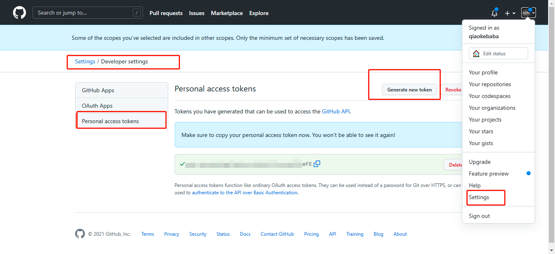Open the Training footer link
Image resolution: width=555 pixels, height=254 pixels.
pyautogui.click(x=355, y=234)
